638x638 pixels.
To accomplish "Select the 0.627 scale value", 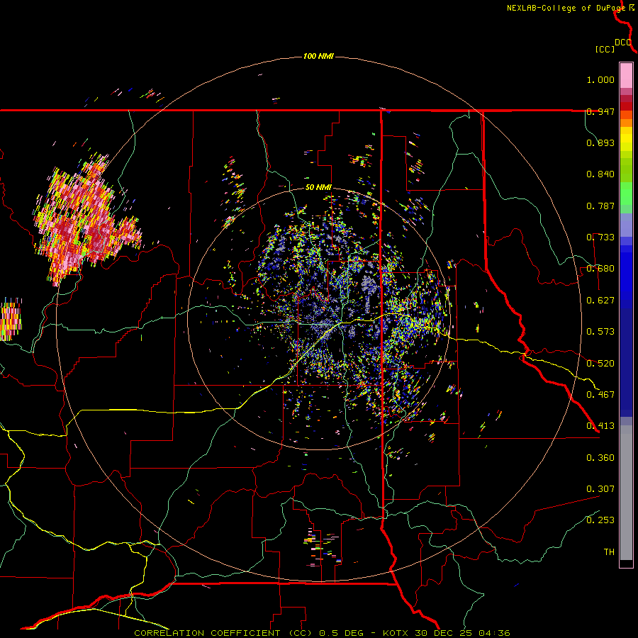I will coord(600,301).
